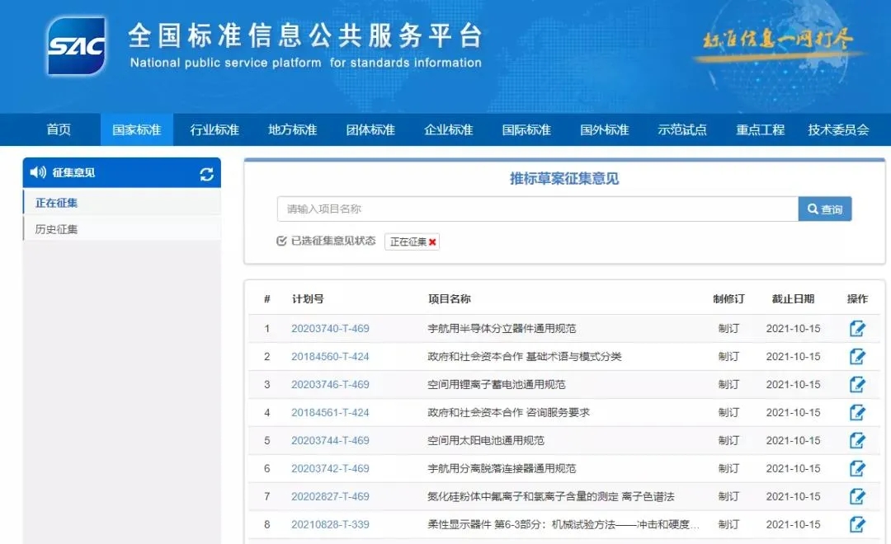891x544 pixels.
Task: Click the 已选征集意见状态 check icon
Action: [x=282, y=242]
